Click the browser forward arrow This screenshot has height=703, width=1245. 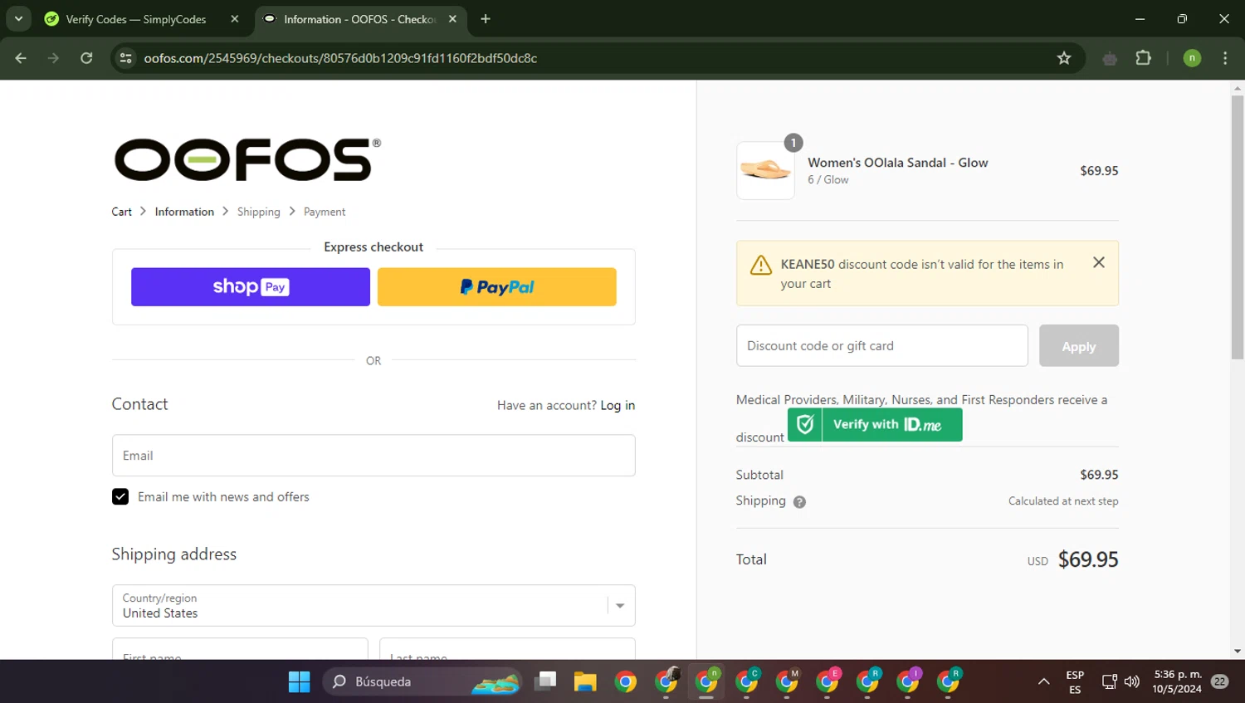tap(54, 58)
